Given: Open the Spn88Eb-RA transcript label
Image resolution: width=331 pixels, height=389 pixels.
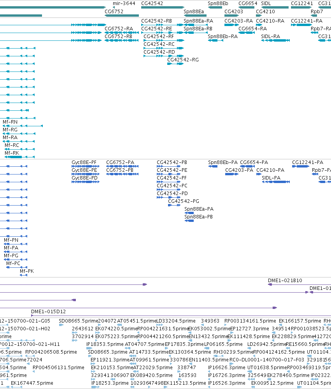Looking at the screenshot, I should [222, 36].
